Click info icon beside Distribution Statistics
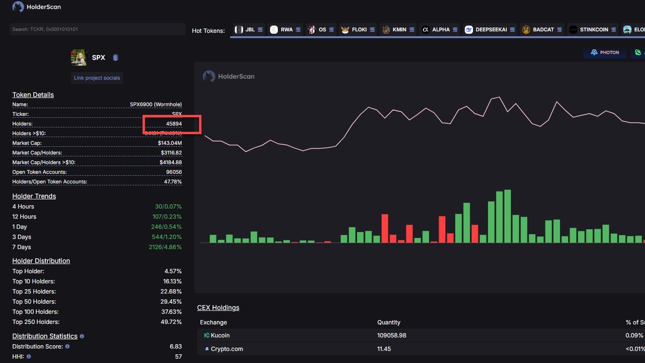The width and height of the screenshot is (645, 363). 82,336
